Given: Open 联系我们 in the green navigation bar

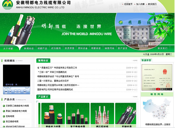Looking at the screenshot, I should point(162,49).
